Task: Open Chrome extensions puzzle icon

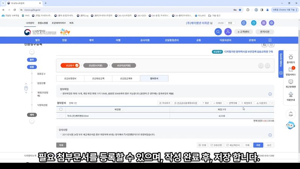Action: 248,10
